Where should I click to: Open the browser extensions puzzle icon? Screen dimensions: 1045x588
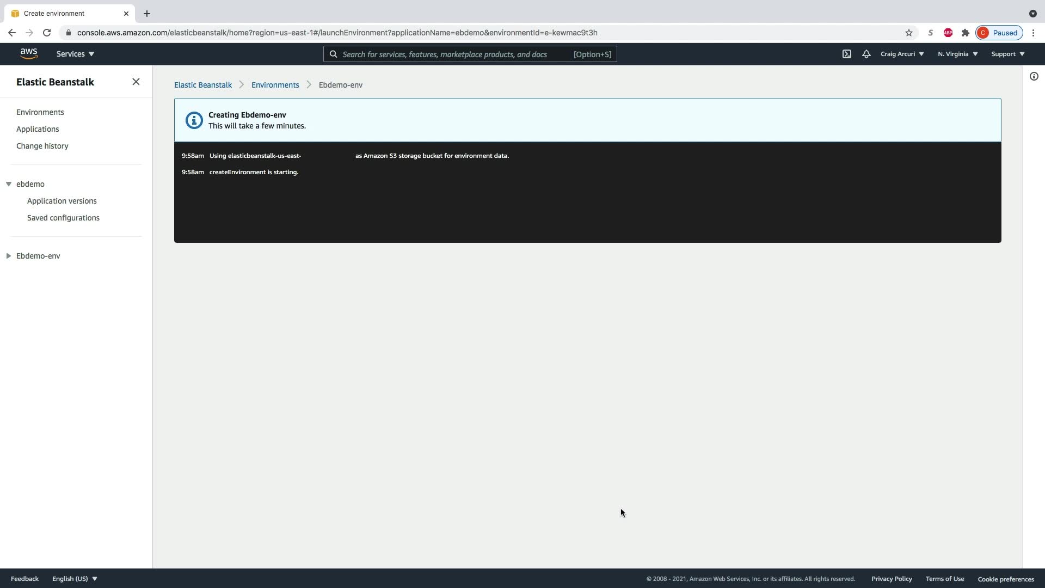click(966, 33)
